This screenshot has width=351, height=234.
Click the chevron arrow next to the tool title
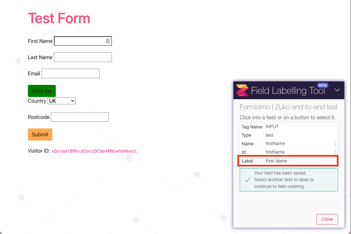pos(337,90)
